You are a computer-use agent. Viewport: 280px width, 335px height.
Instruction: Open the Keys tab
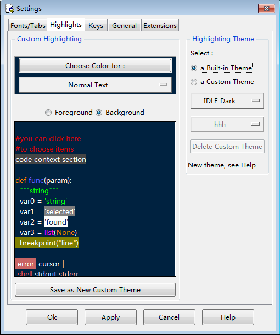pos(96,26)
